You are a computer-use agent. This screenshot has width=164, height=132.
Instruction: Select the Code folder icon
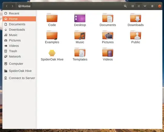(52, 18)
